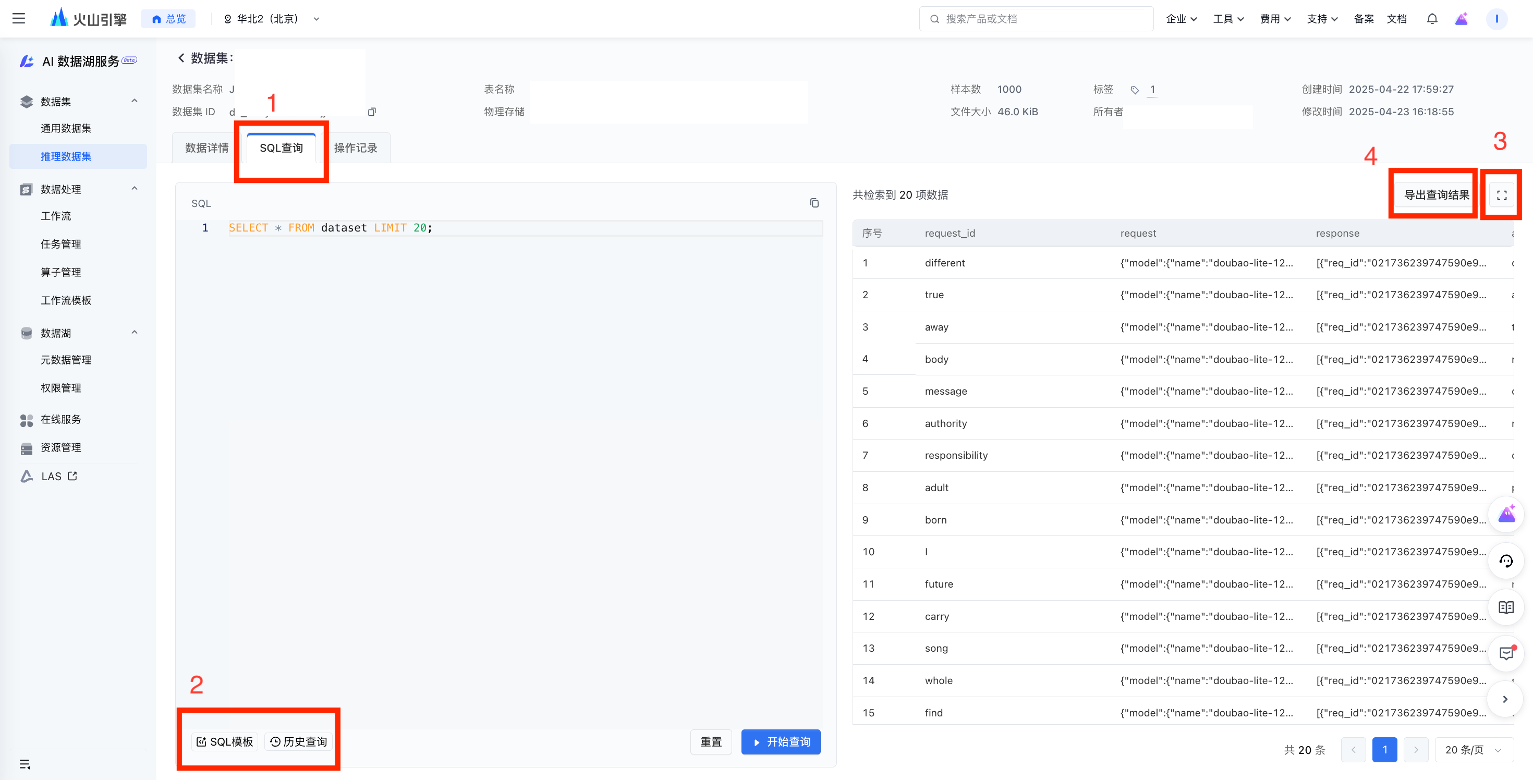Copy the SQL statement with copy icon
Viewport: 1533px width, 780px height.
pyautogui.click(x=814, y=203)
